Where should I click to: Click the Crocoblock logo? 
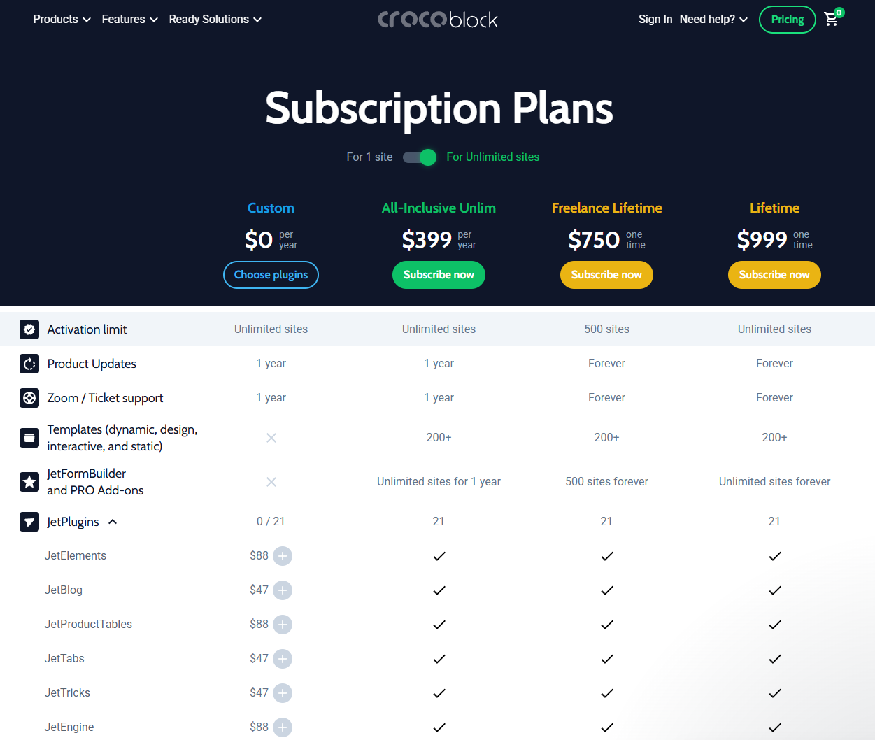tap(438, 20)
